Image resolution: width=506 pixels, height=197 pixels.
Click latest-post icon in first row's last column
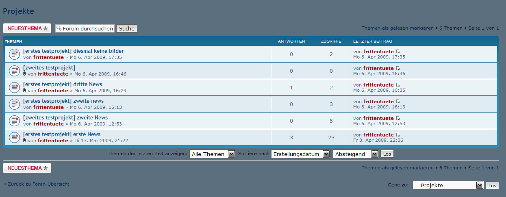[398, 52]
